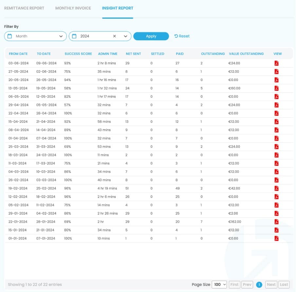Open PDF for 22-01-2024 row
296x292 pixels.
pyautogui.click(x=276, y=222)
